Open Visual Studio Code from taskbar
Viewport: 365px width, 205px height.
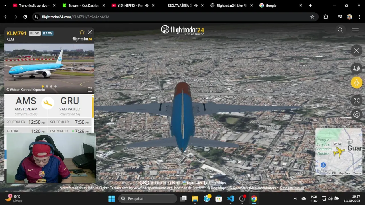pos(230,198)
